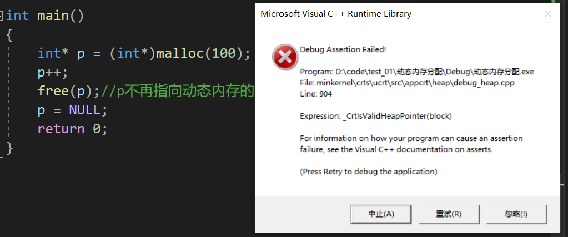Click the return 0; statement

coord(72,129)
